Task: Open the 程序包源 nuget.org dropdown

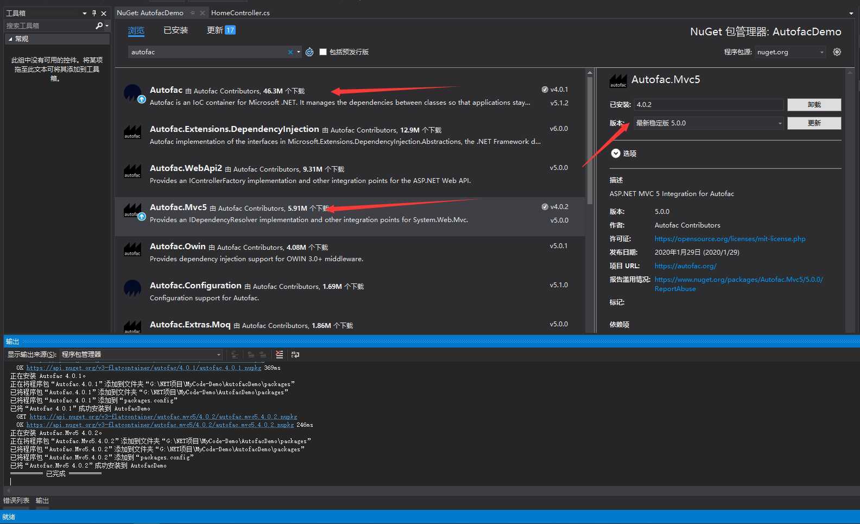Action: tap(791, 52)
